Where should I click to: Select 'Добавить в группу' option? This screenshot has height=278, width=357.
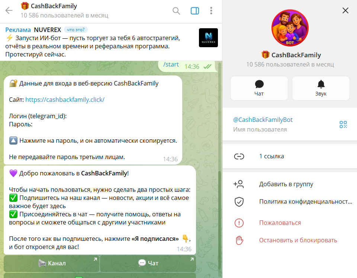click(286, 184)
